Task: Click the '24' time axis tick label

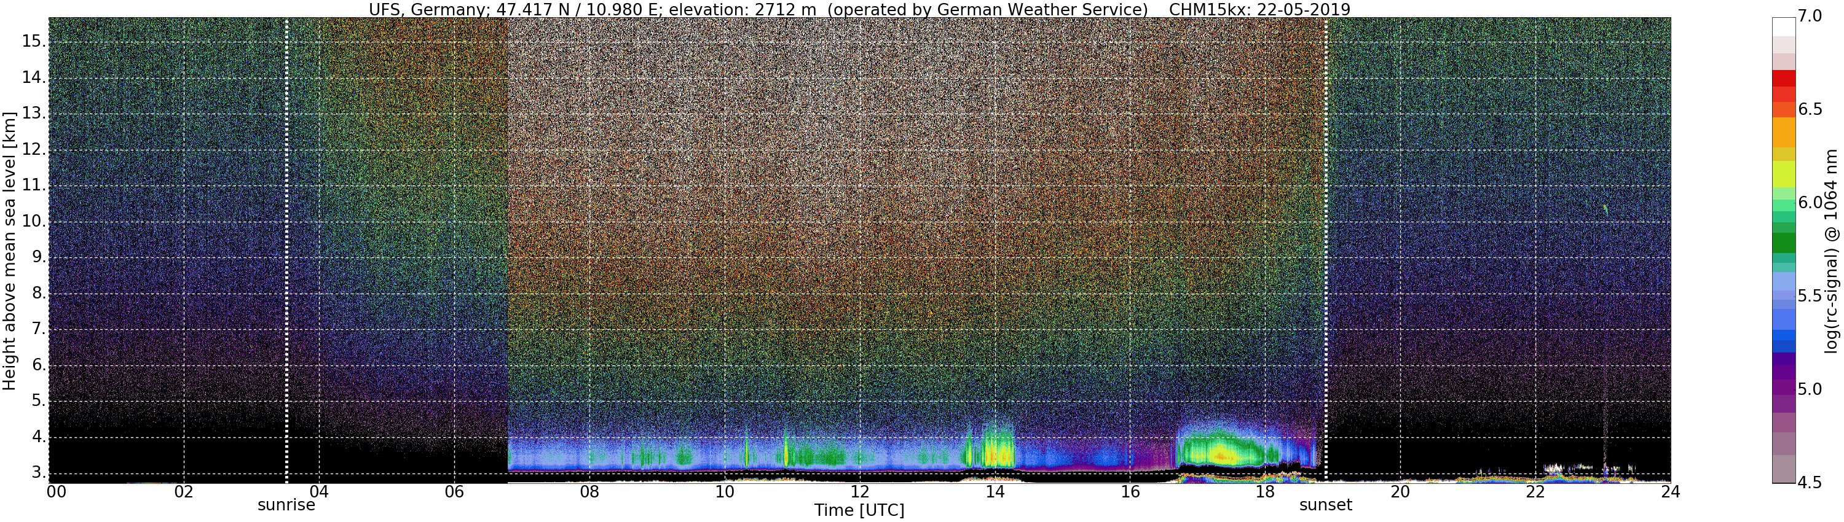Action: click(1670, 492)
